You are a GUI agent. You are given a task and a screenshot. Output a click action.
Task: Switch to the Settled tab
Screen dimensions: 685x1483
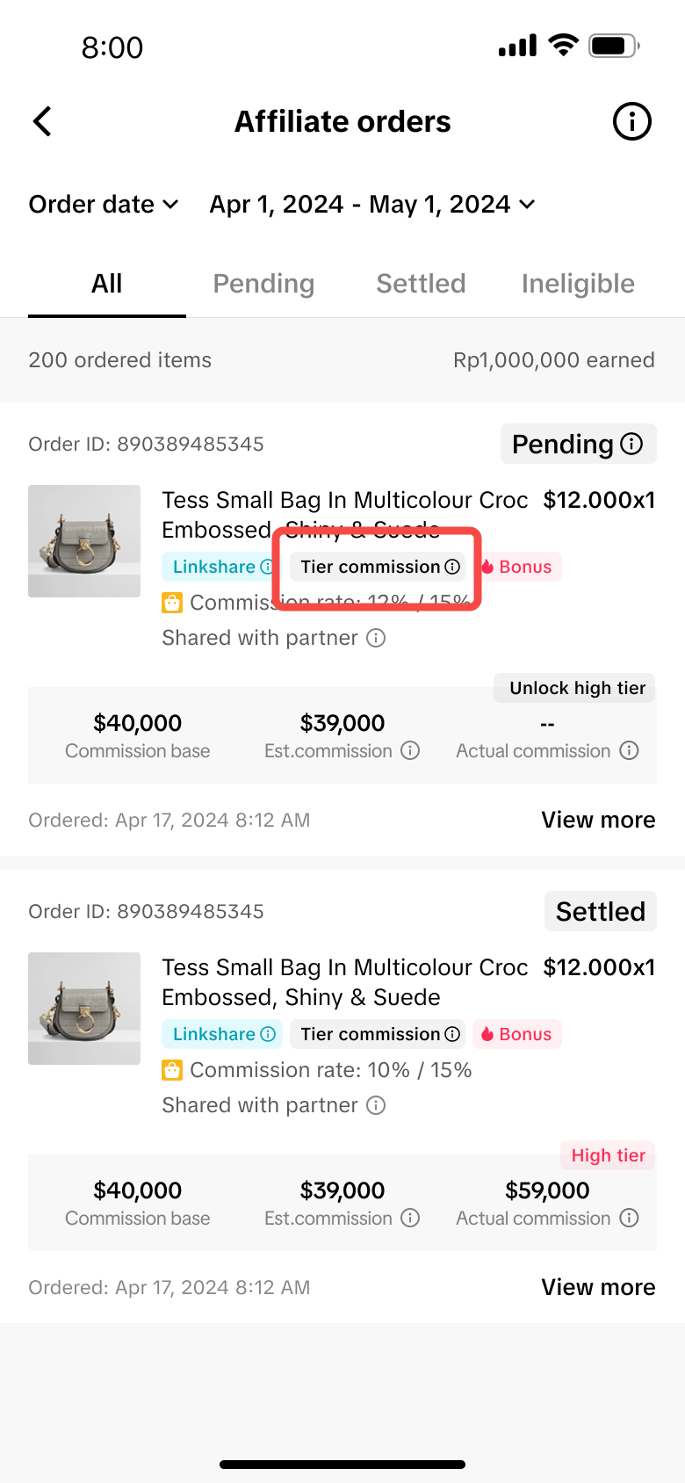(421, 284)
